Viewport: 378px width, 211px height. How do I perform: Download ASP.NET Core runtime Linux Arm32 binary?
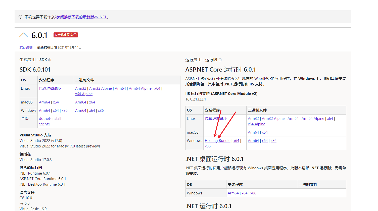tap(253, 119)
